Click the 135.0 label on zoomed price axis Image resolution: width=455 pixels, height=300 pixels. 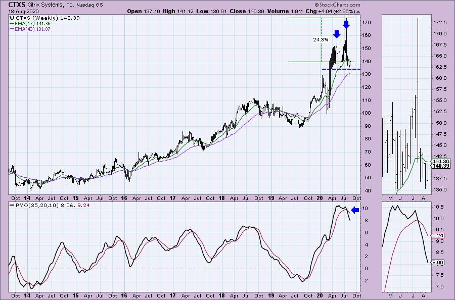(440, 190)
